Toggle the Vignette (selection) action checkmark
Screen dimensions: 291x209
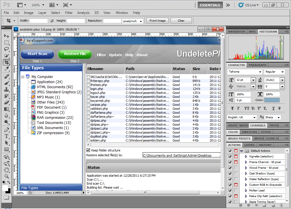click(x=230, y=157)
